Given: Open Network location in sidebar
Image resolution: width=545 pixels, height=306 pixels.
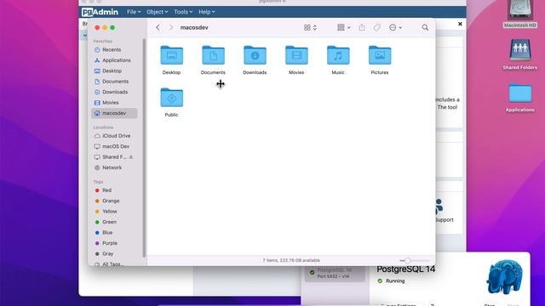Looking at the screenshot, I should tap(115, 167).
